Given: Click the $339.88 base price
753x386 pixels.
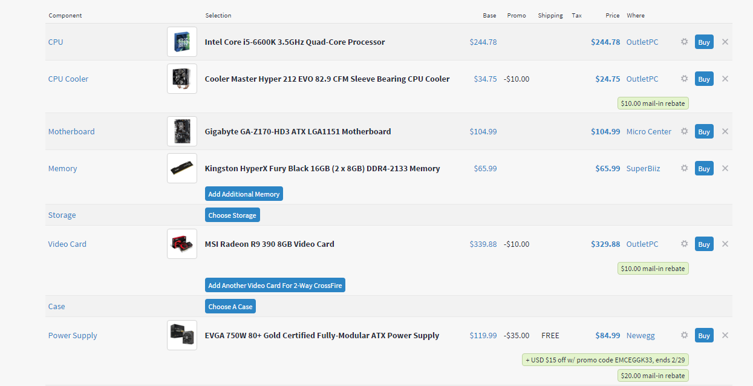Looking at the screenshot, I should coord(483,244).
